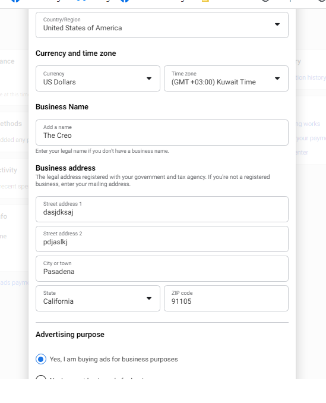Click into the Street address 1 field

162,209
